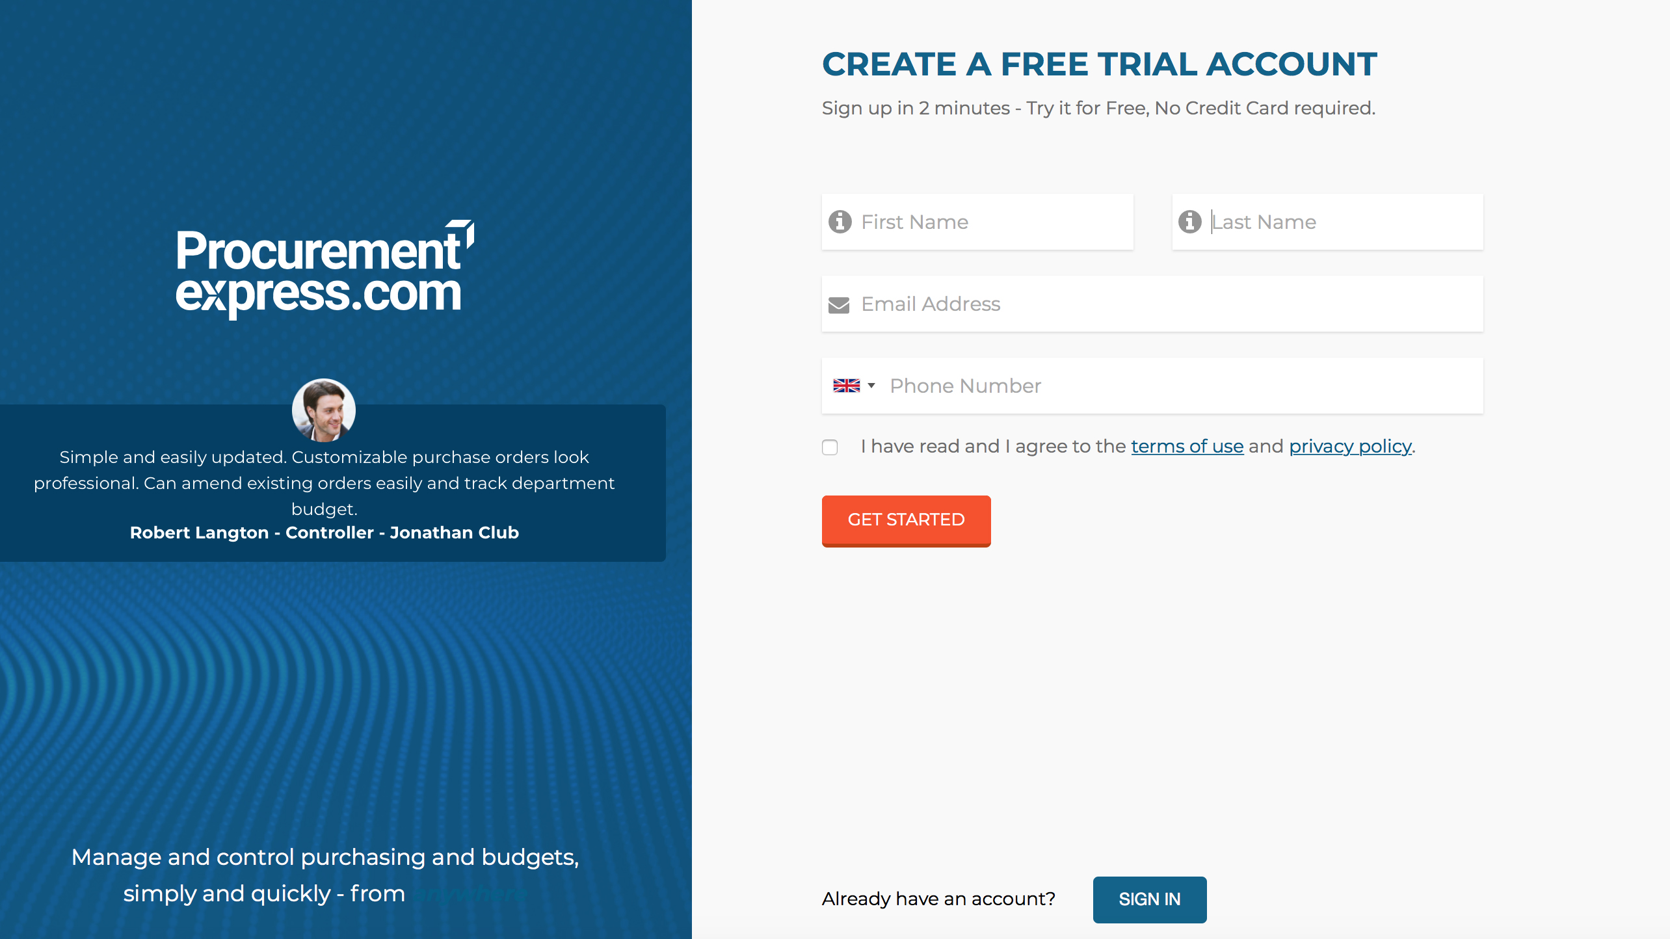Click the SIGN IN button

point(1149,899)
